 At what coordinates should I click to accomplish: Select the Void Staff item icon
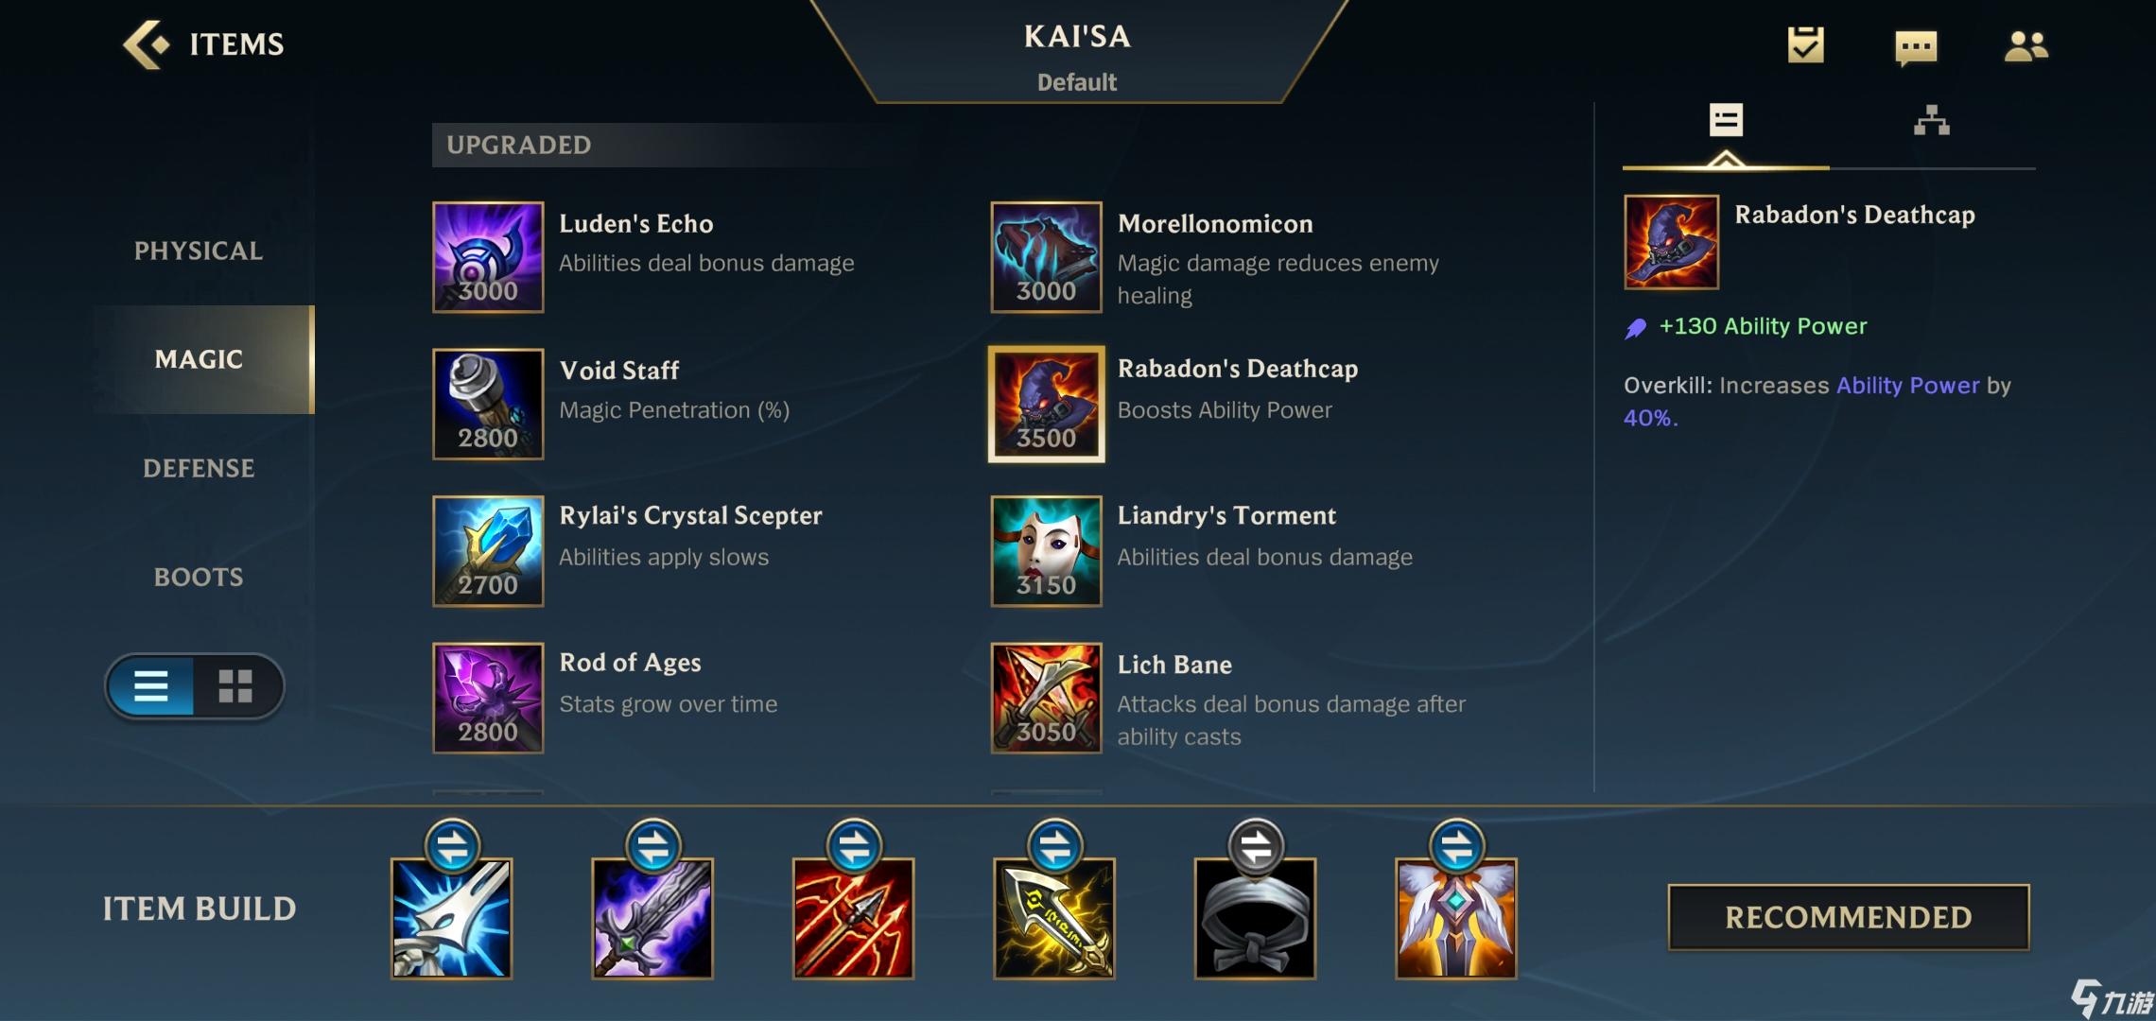[x=488, y=405]
